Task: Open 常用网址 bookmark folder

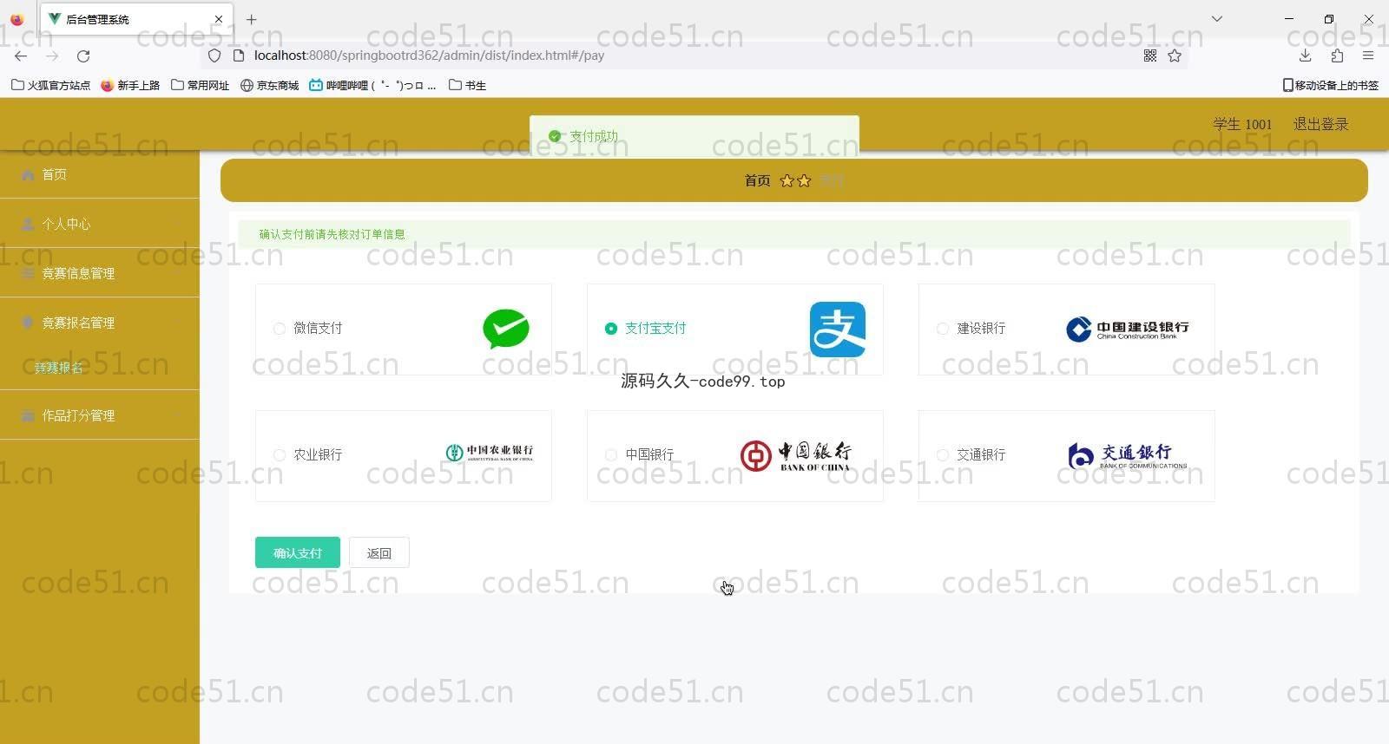Action: pyautogui.click(x=201, y=85)
